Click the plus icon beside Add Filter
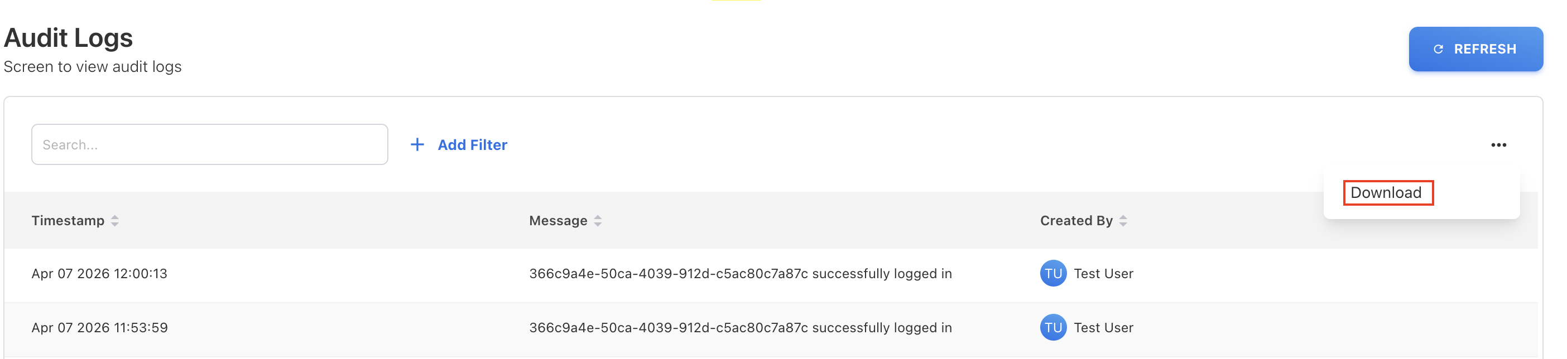Image resolution: width=1567 pixels, height=359 pixels. pos(417,144)
